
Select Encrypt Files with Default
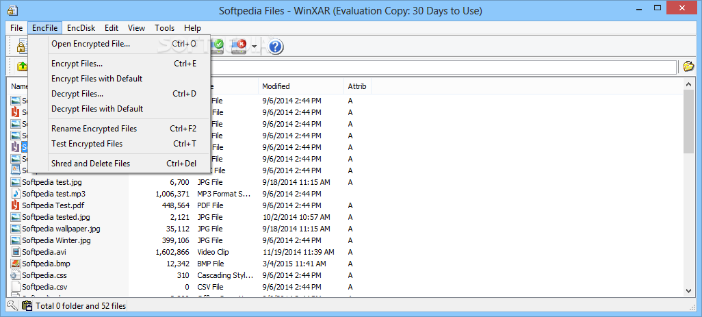[120, 78]
